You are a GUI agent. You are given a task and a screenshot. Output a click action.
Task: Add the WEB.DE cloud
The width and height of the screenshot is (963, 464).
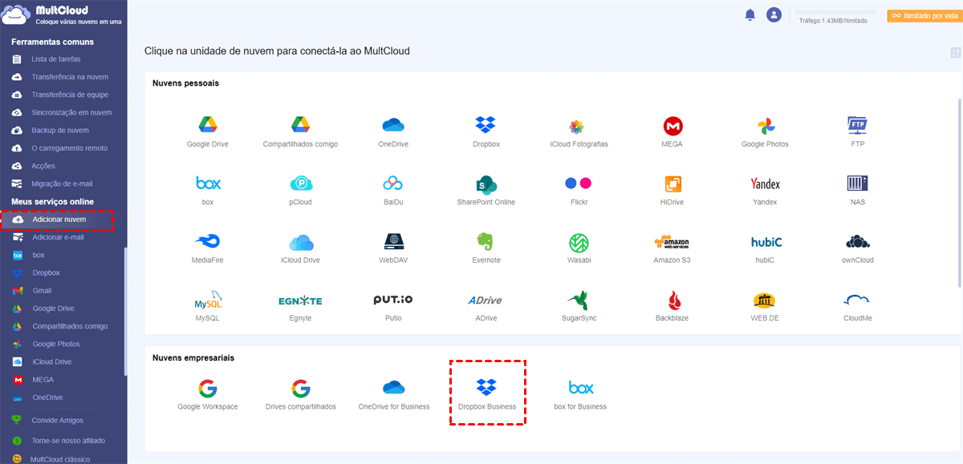[x=765, y=301]
